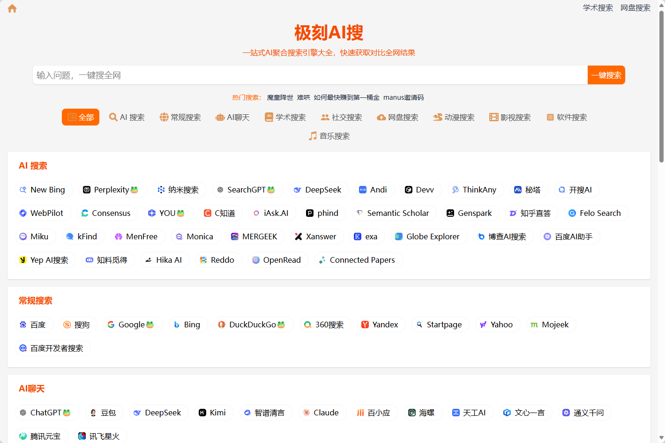The height and width of the screenshot is (443, 665).
Task: Switch to the 动漫搜索 category tab
Action: 454,117
